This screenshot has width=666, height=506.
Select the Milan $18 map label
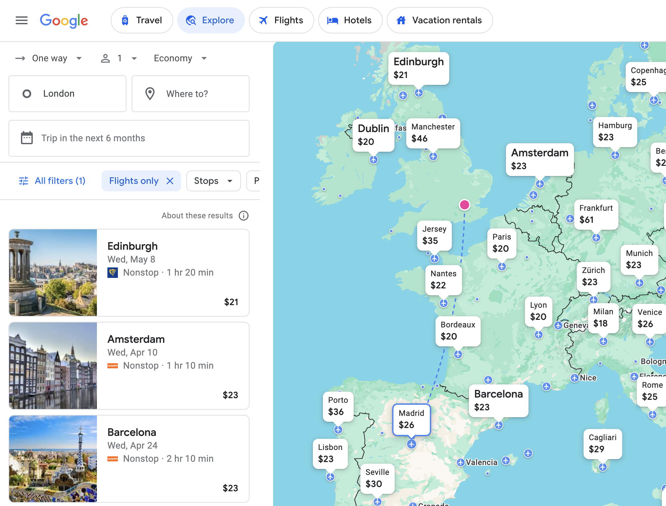click(603, 318)
